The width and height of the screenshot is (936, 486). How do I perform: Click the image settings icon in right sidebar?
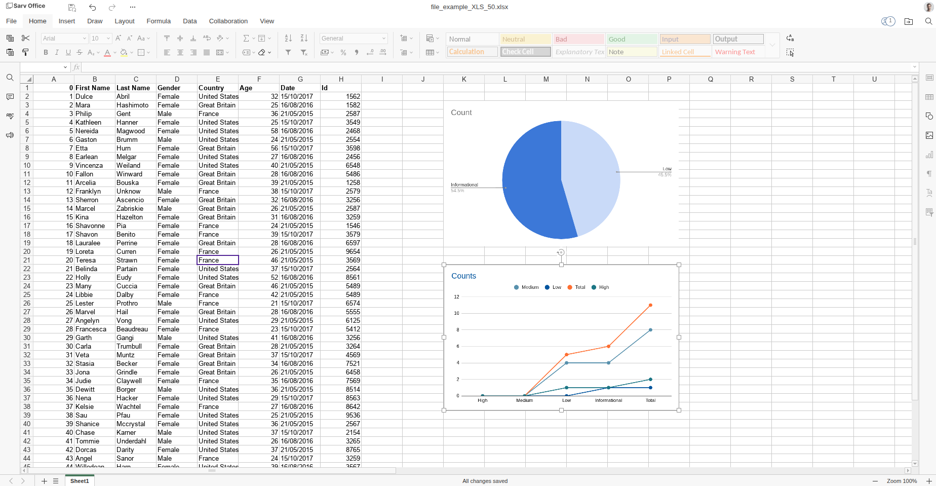[x=929, y=135]
